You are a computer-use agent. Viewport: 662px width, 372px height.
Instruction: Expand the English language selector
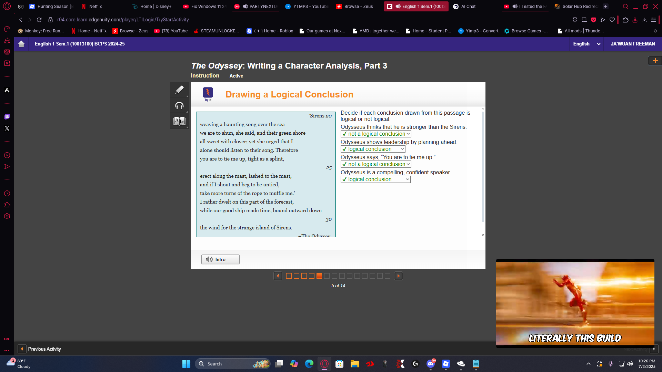(586, 44)
